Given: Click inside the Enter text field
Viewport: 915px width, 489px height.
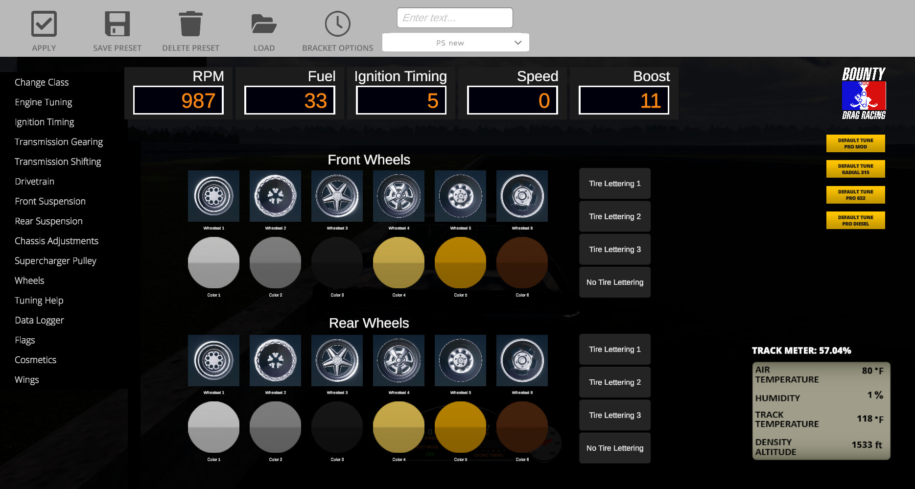Looking at the screenshot, I should click(454, 18).
